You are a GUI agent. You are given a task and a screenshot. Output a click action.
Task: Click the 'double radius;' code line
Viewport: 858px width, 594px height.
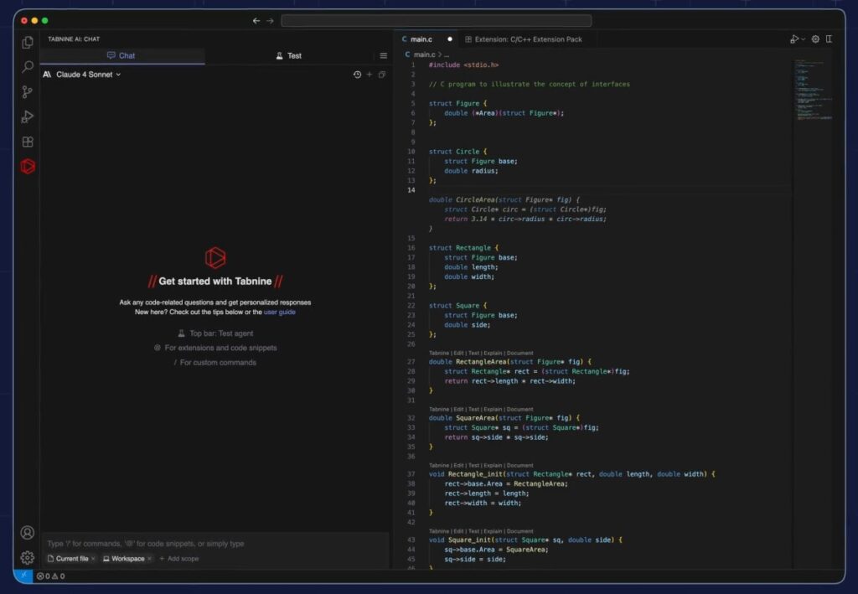[x=471, y=171]
